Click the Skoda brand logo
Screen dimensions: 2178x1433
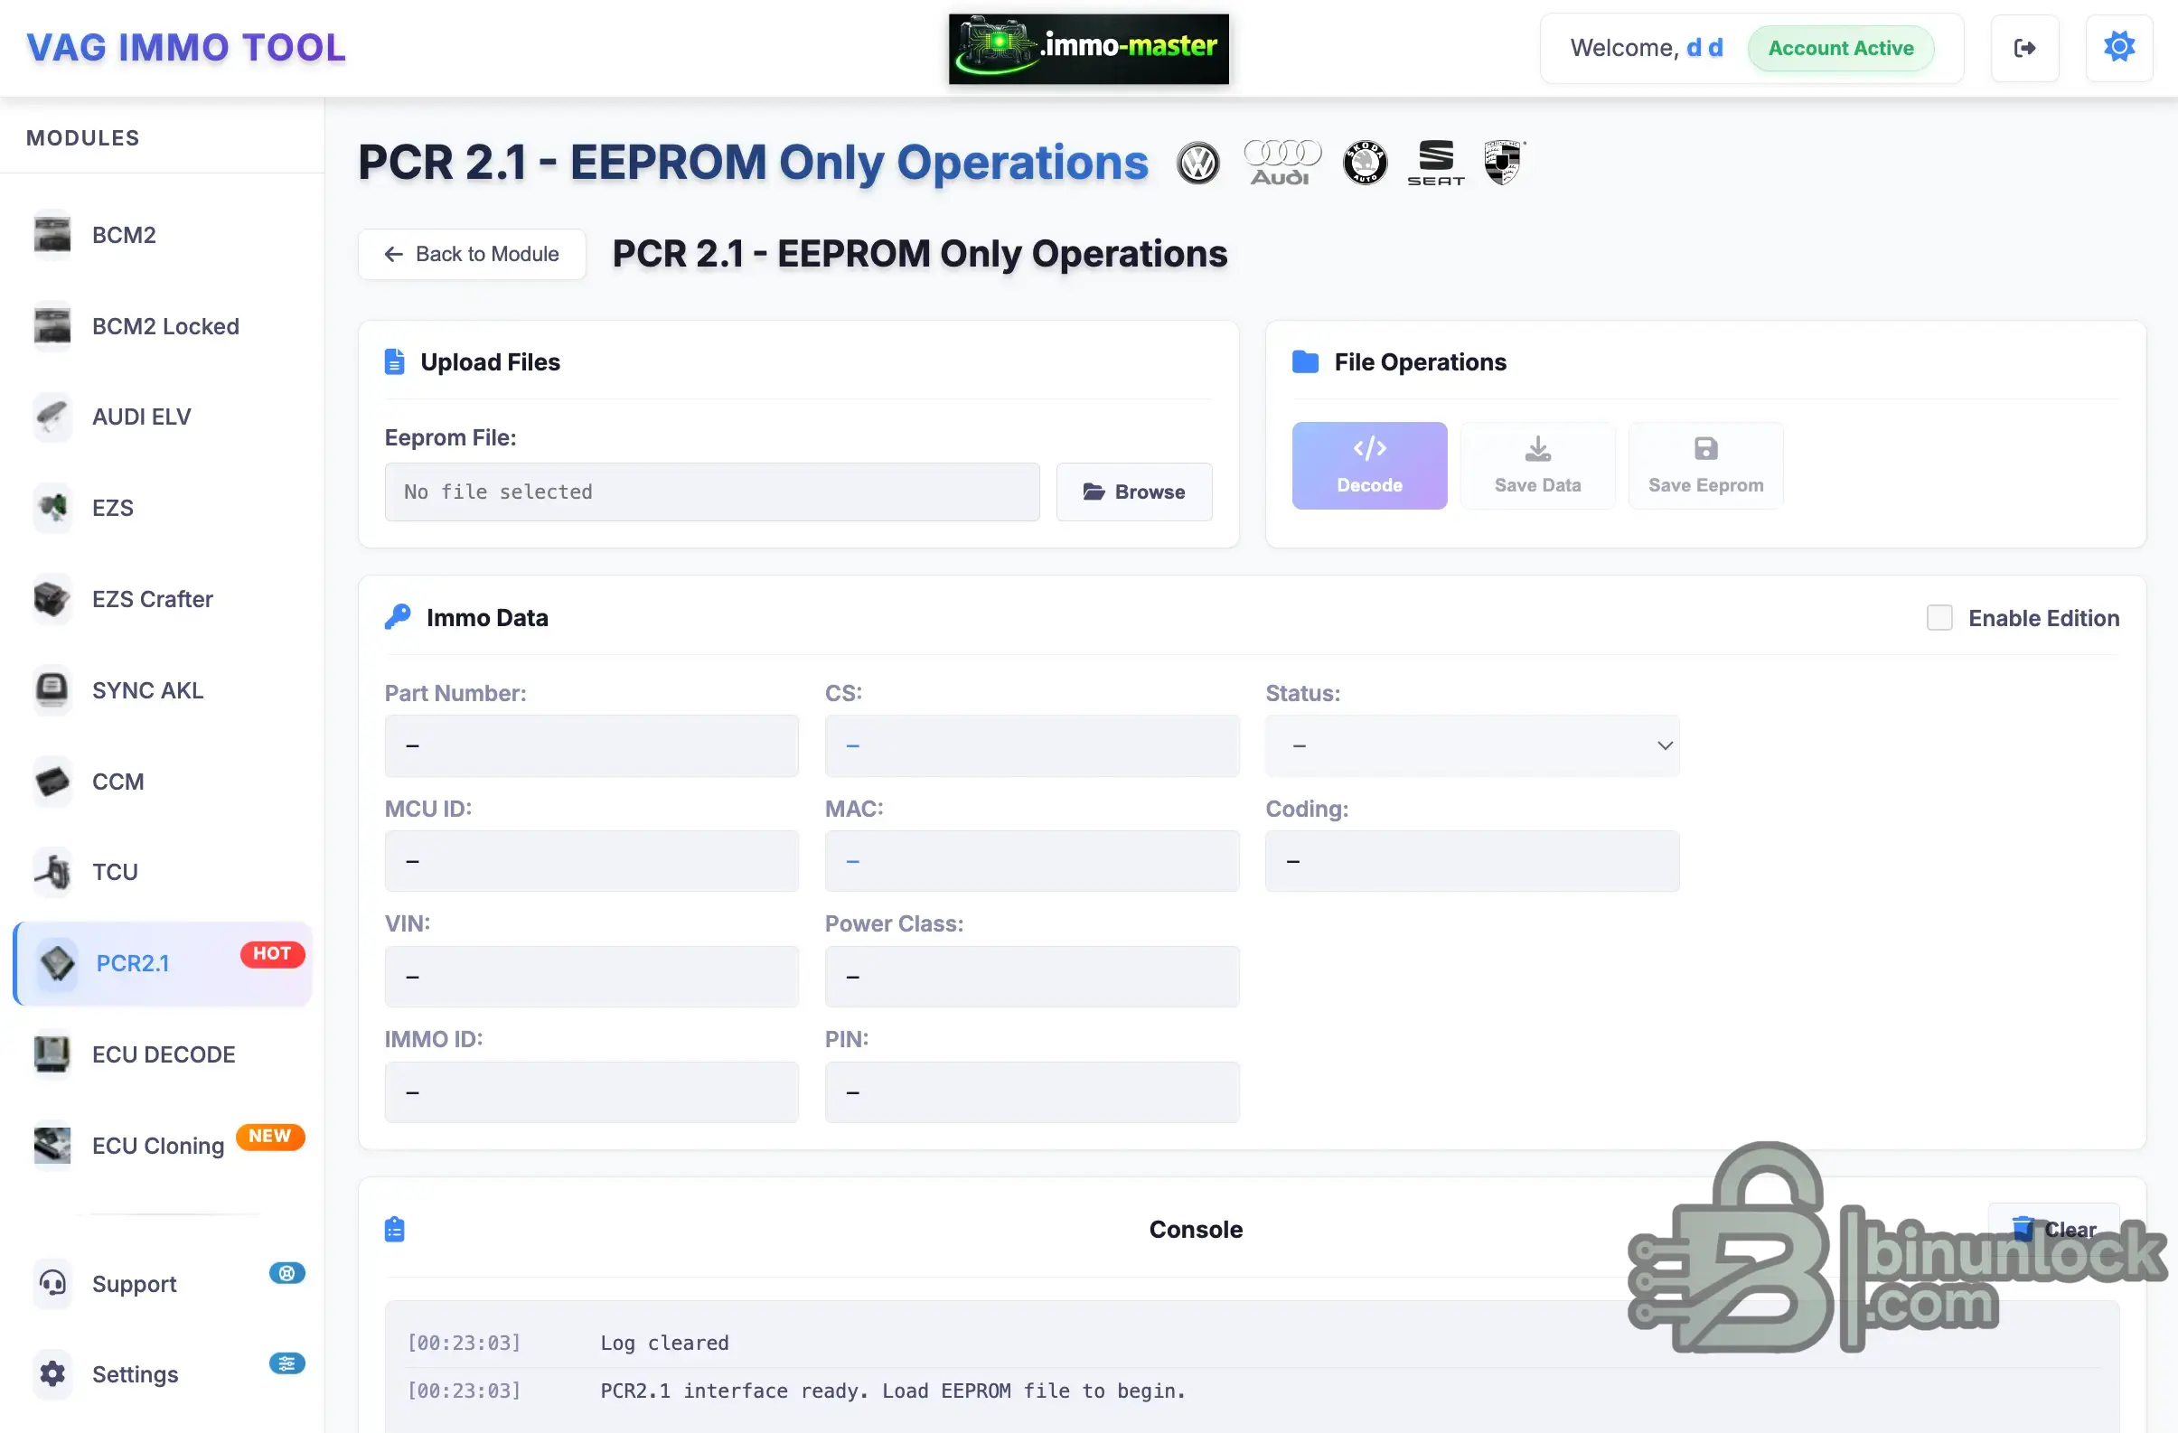(1365, 164)
